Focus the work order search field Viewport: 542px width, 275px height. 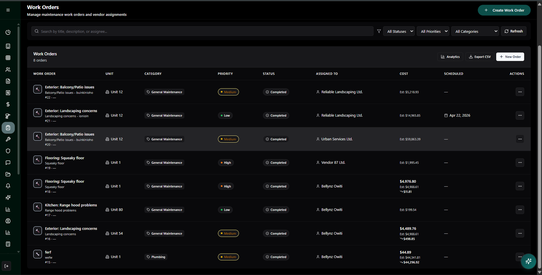203,31
